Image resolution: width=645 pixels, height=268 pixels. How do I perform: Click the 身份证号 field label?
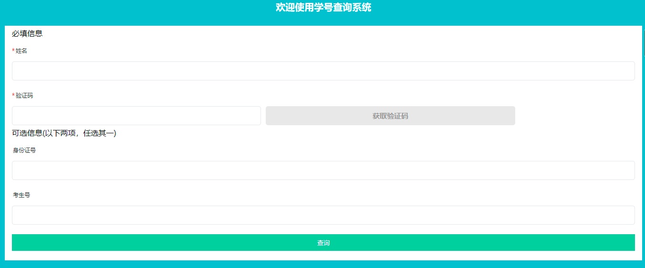click(24, 150)
